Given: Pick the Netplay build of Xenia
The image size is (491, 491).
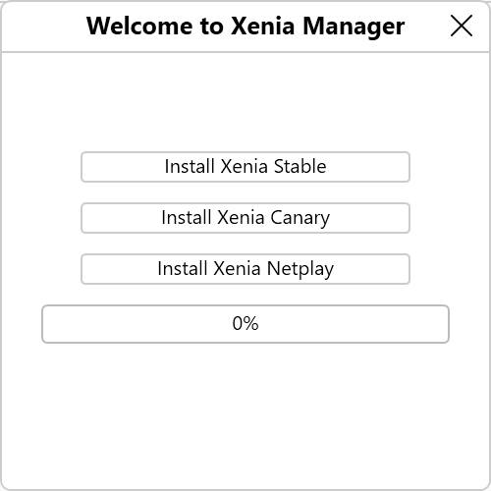Looking at the screenshot, I should [245, 269].
